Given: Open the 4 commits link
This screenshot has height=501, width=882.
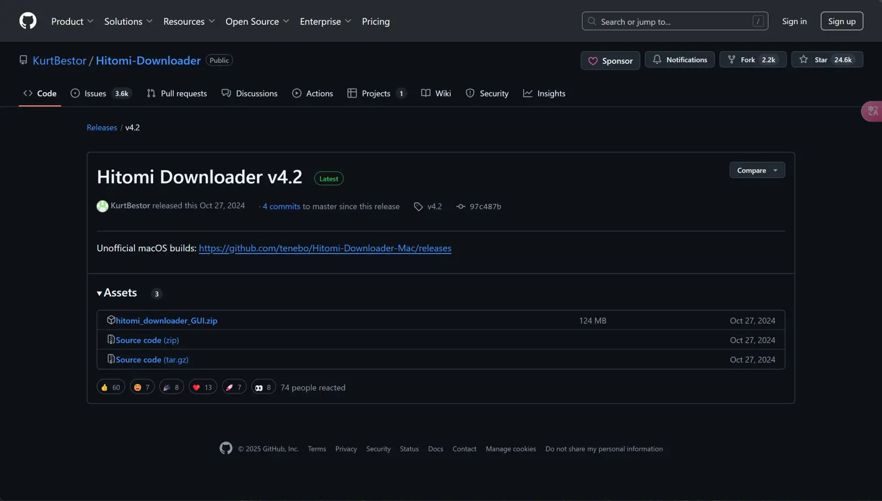Looking at the screenshot, I should coord(282,206).
